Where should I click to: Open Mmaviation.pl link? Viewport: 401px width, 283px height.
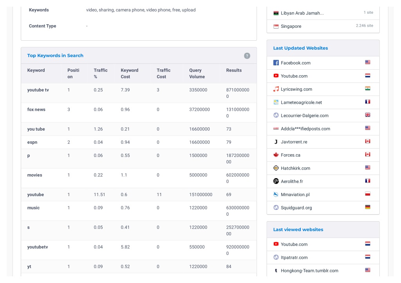(295, 195)
